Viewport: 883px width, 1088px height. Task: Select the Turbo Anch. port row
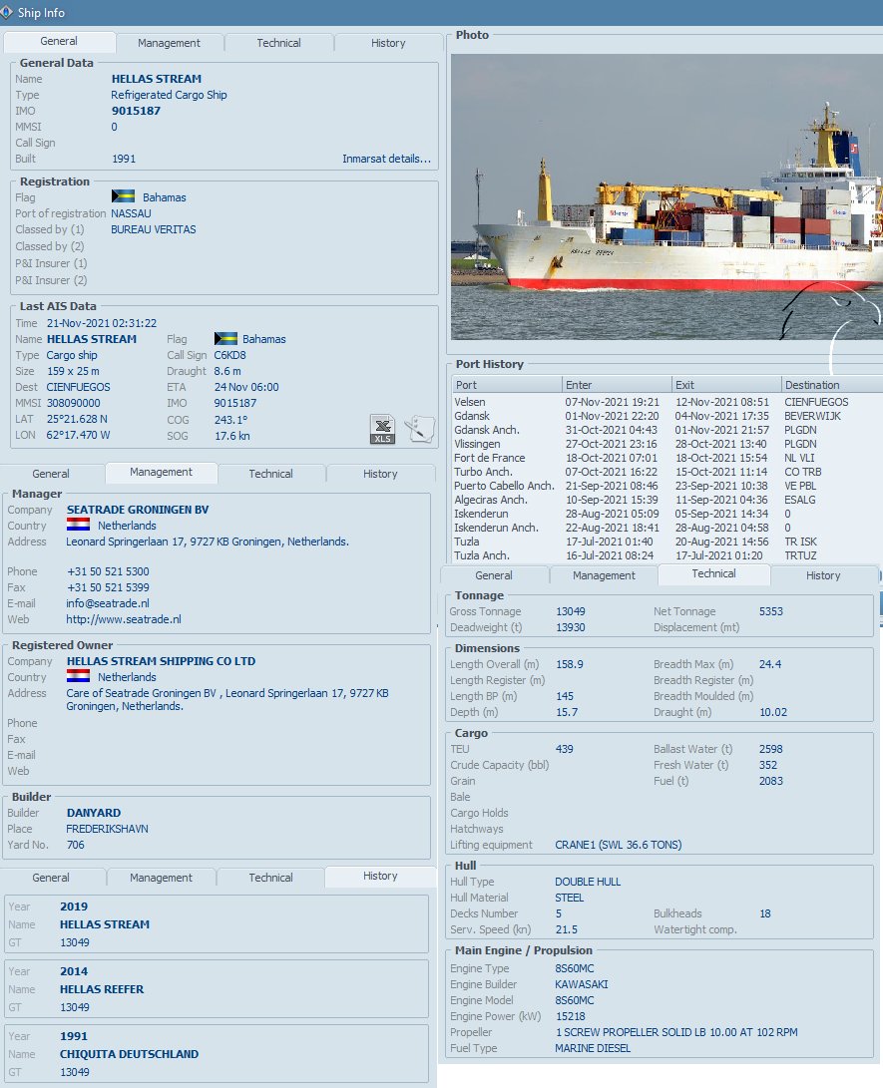[667, 472]
